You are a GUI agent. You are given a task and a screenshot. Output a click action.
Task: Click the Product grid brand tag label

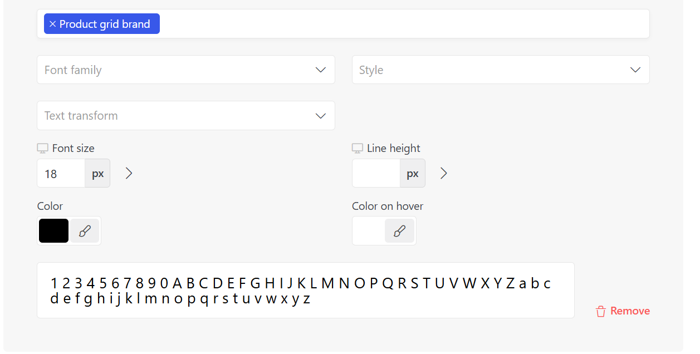click(x=105, y=24)
